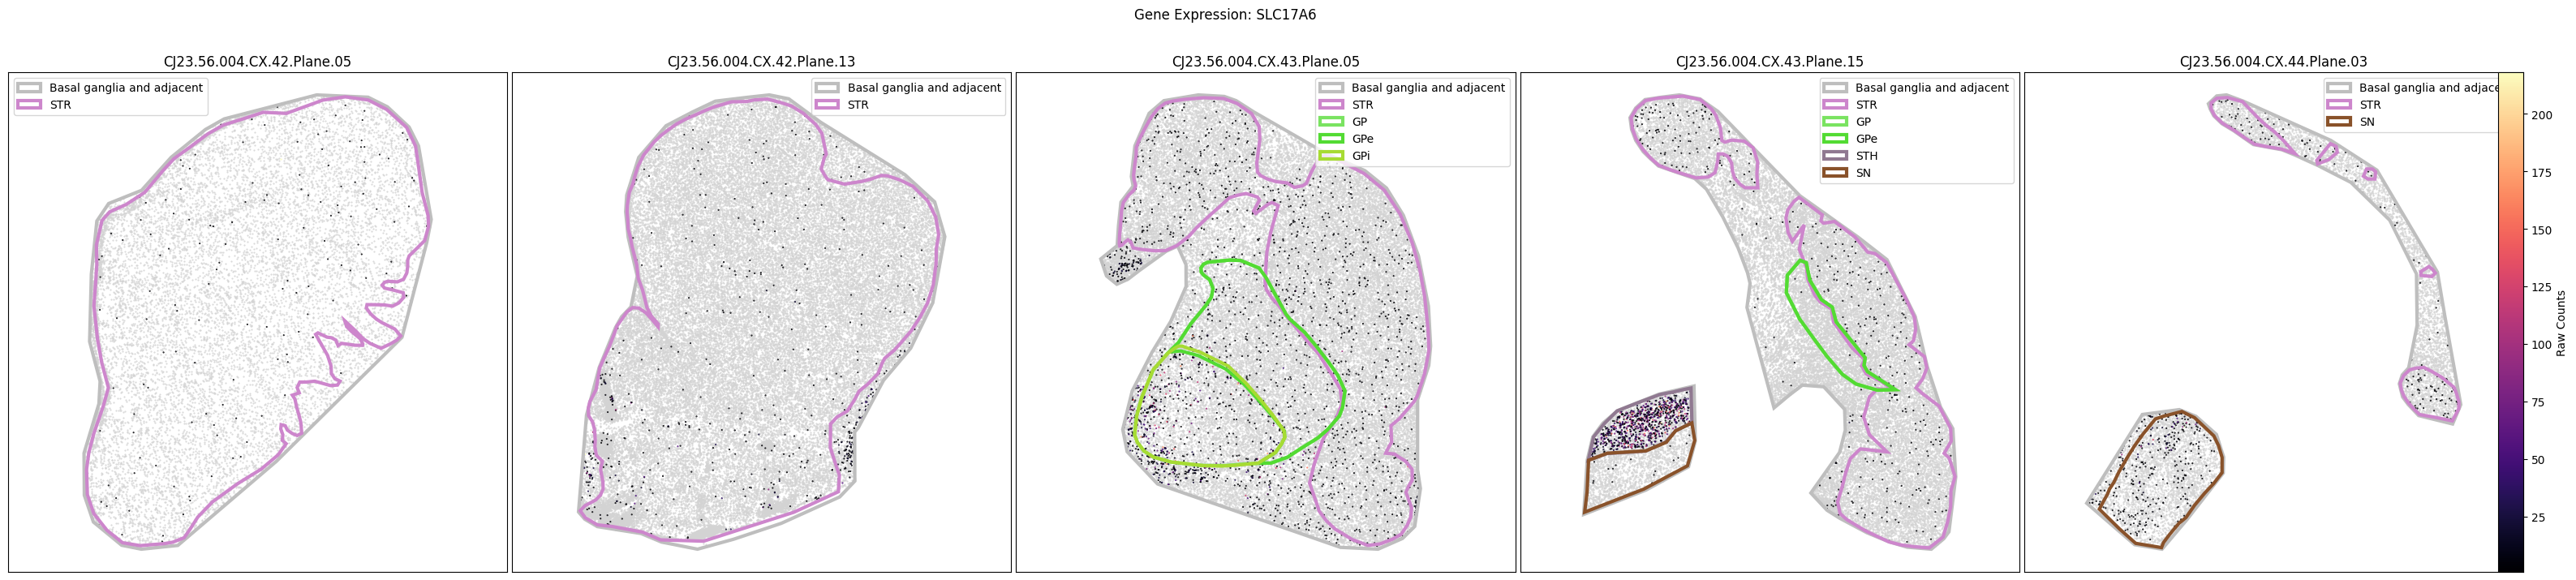Viewport: 2576px width, 580px height.
Task: Click the GPe legend label in CX.43.Plane.05 panel
Action: (1362, 140)
